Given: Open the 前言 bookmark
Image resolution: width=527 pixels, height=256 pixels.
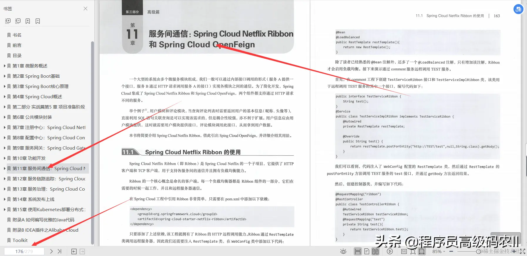Looking at the screenshot, I should click(x=17, y=45).
